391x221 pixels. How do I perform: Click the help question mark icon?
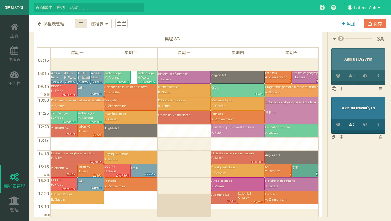[x=334, y=8]
